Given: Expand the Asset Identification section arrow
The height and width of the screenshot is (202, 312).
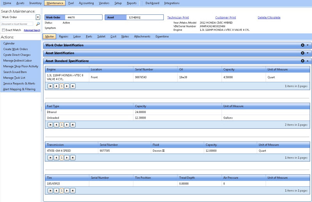Looking at the screenshot, I should [307, 53].
